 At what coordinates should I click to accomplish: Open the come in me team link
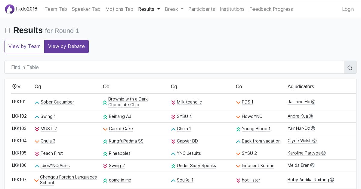click(120, 180)
